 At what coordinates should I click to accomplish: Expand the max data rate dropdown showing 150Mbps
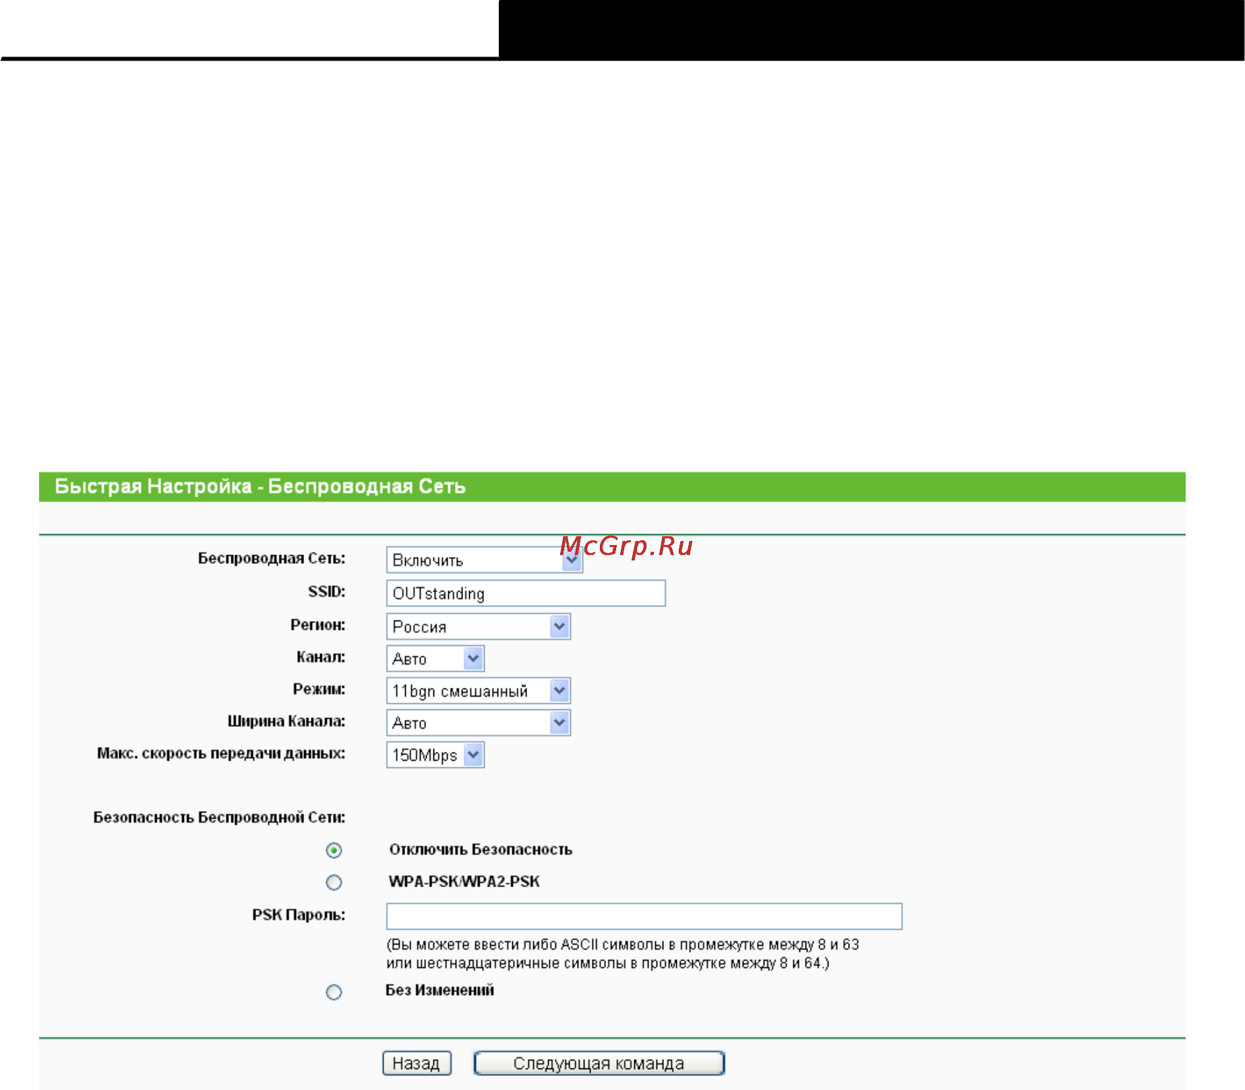point(435,755)
